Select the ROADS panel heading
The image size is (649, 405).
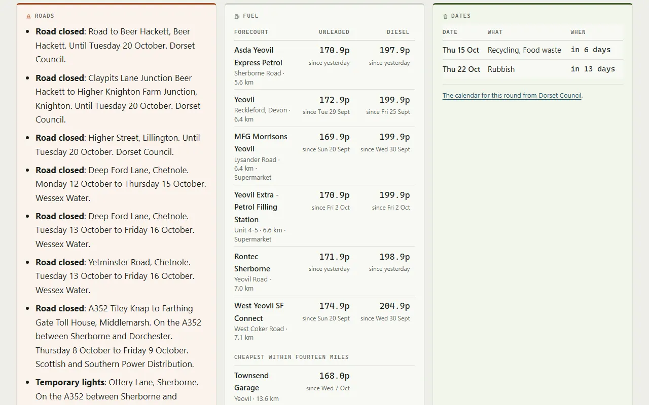[x=44, y=16]
